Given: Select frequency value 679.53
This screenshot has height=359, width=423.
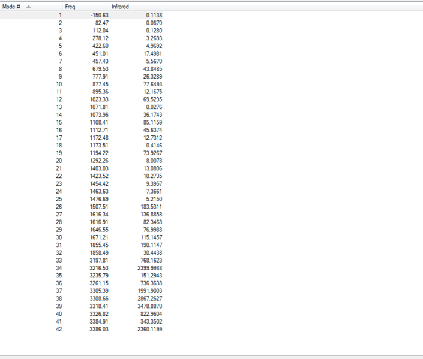Looking at the screenshot, I should tap(100, 69).
